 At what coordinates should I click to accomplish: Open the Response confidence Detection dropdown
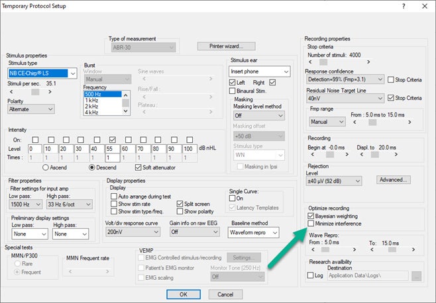pos(345,79)
